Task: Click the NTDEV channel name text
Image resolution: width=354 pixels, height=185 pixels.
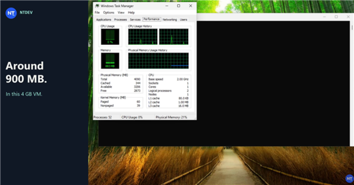Action: click(x=26, y=13)
